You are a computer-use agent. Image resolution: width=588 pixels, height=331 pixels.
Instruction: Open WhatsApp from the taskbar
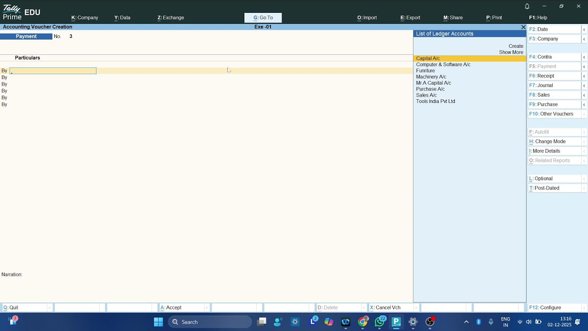coord(380,322)
